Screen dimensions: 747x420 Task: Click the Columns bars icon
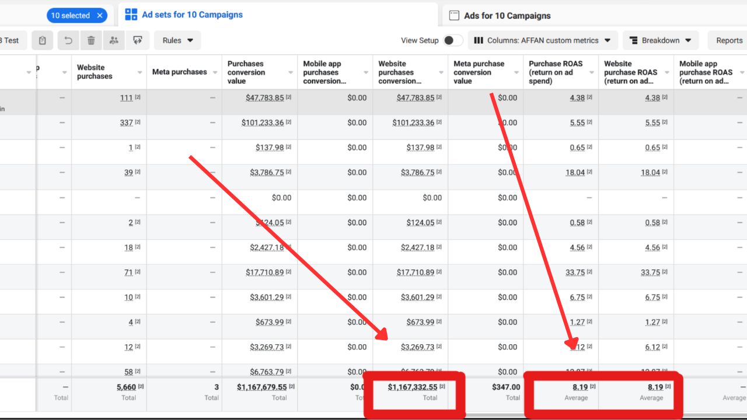pyautogui.click(x=479, y=40)
